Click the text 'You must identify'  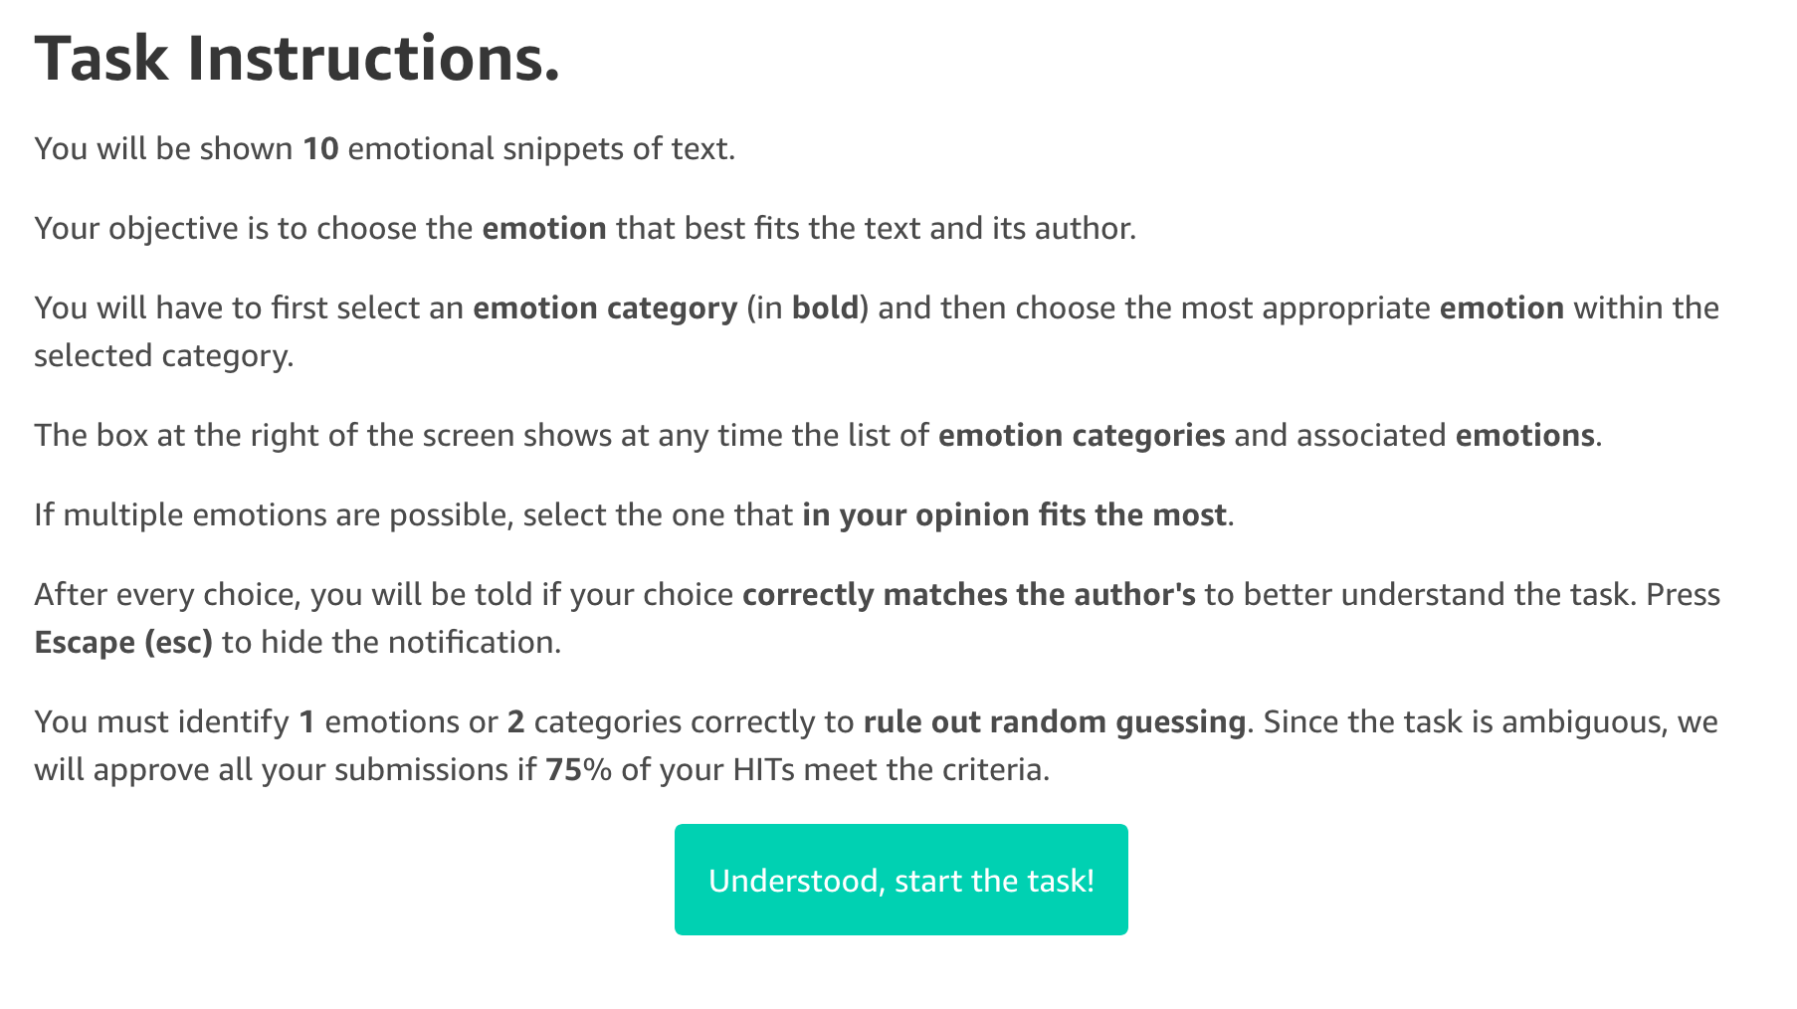pos(161,722)
